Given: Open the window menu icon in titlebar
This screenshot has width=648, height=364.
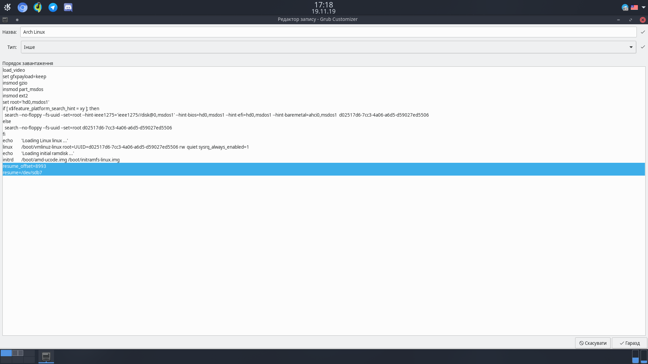Looking at the screenshot, I should [5, 20].
